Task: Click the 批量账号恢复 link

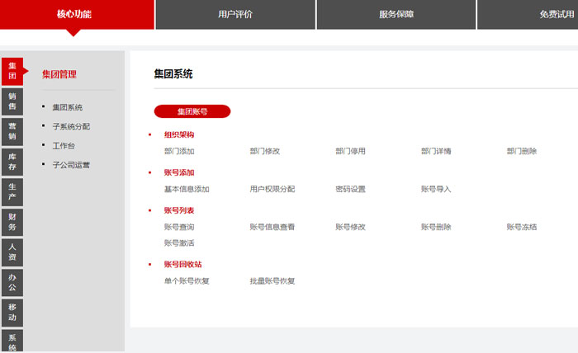Action: 272,281
